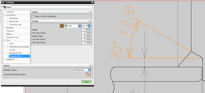Click the 30° angle dimension text in drawing
The height and width of the screenshot is (93, 205).
[116, 51]
